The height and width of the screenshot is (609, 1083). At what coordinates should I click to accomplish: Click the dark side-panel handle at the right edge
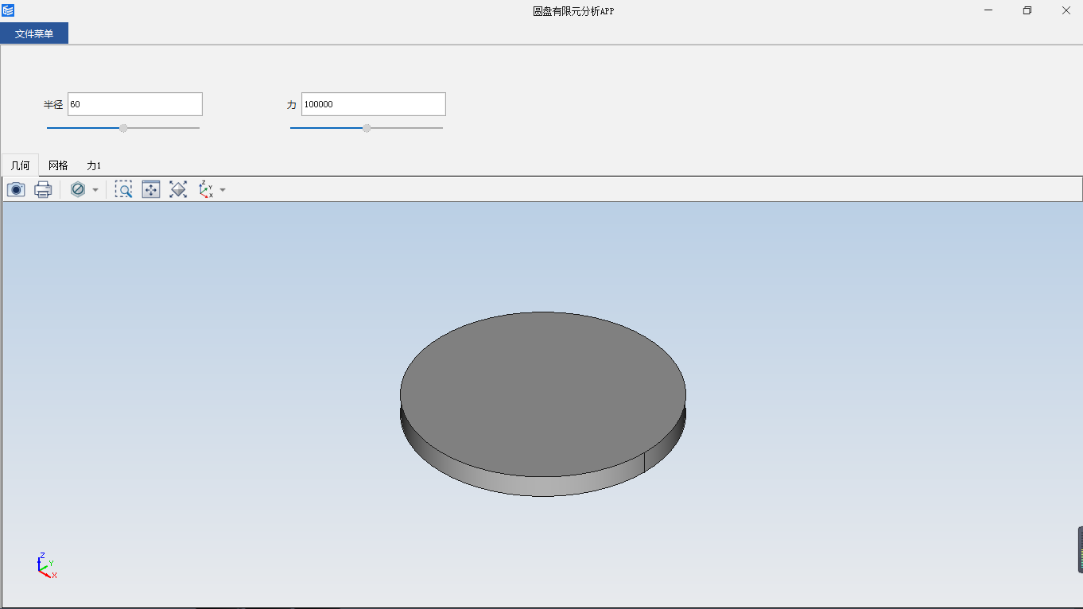point(1080,549)
